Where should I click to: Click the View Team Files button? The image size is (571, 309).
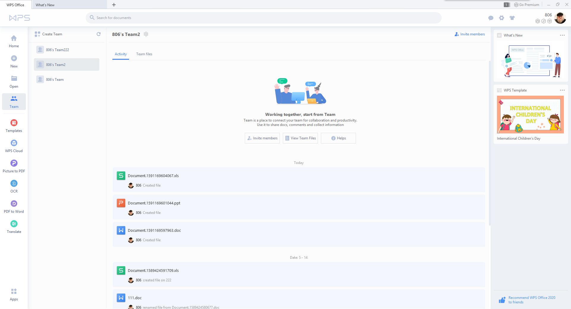pyautogui.click(x=300, y=138)
